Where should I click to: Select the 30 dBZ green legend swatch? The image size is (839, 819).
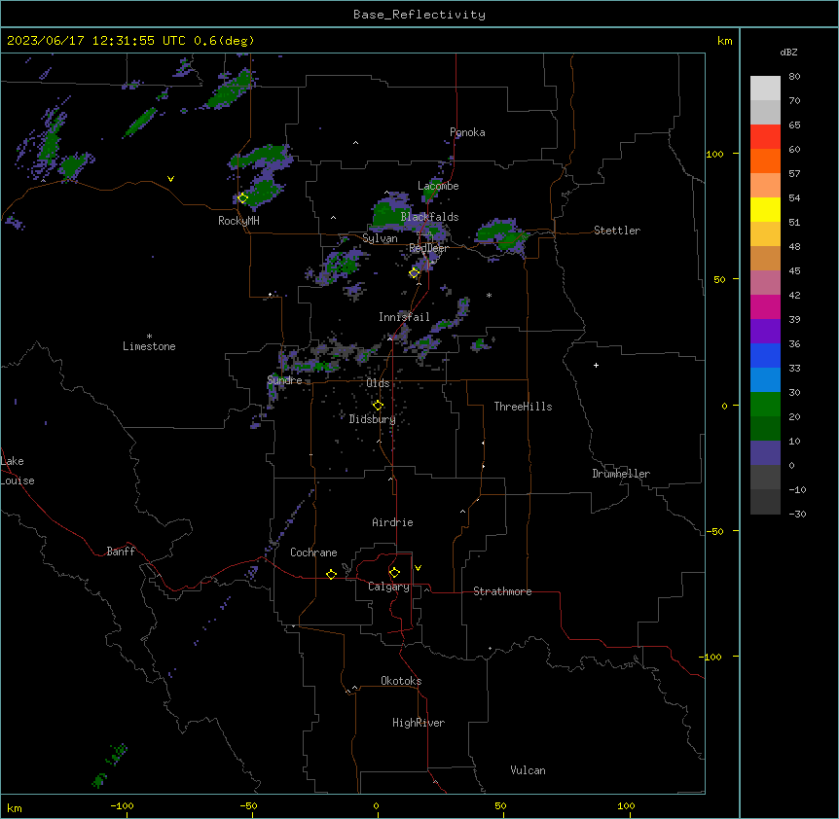point(765,405)
